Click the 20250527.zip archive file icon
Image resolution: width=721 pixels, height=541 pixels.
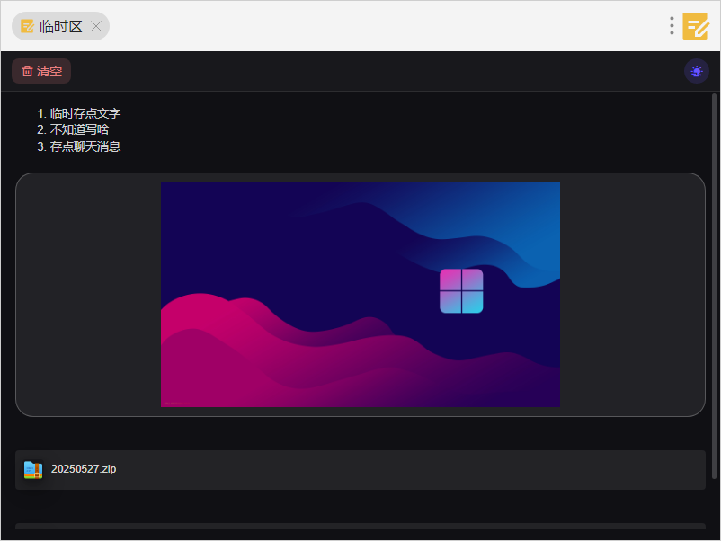pyautogui.click(x=33, y=469)
